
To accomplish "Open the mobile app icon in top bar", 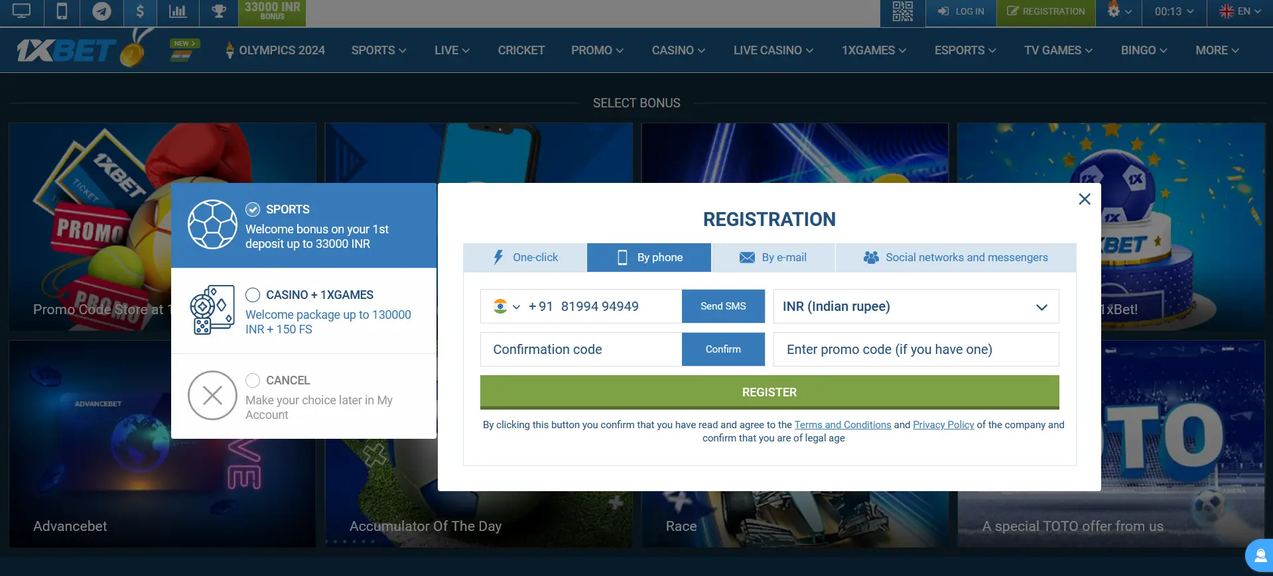I will tap(62, 11).
